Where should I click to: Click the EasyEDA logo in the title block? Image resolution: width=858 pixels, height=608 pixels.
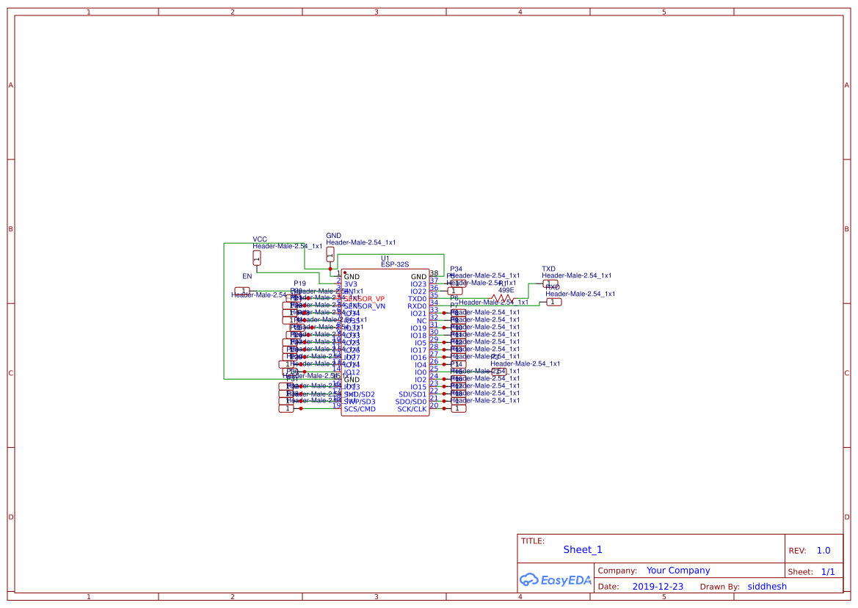click(556, 579)
